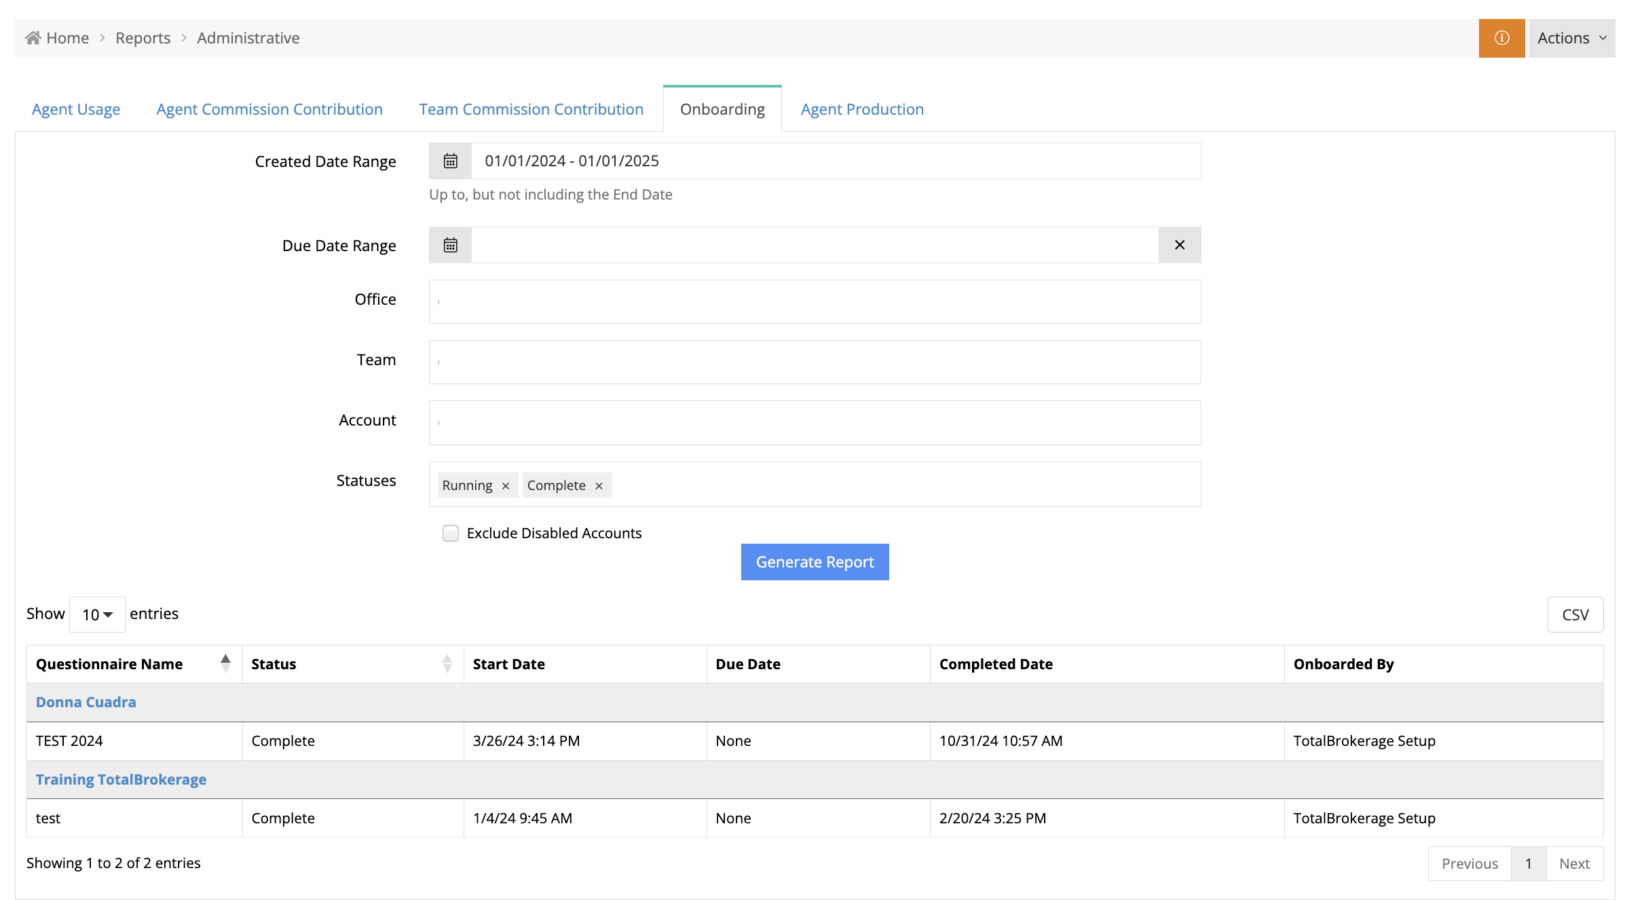Clear Due Date Range with X icon

[x=1179, y=245]
